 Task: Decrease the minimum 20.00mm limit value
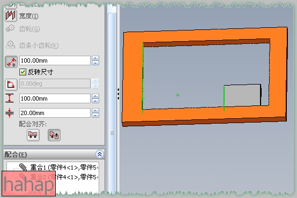(x=95, y=115)
